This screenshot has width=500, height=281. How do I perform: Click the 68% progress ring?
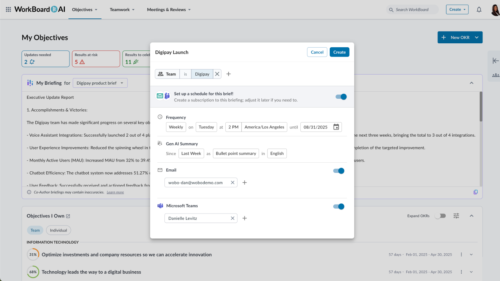click(x=33, y=272)
